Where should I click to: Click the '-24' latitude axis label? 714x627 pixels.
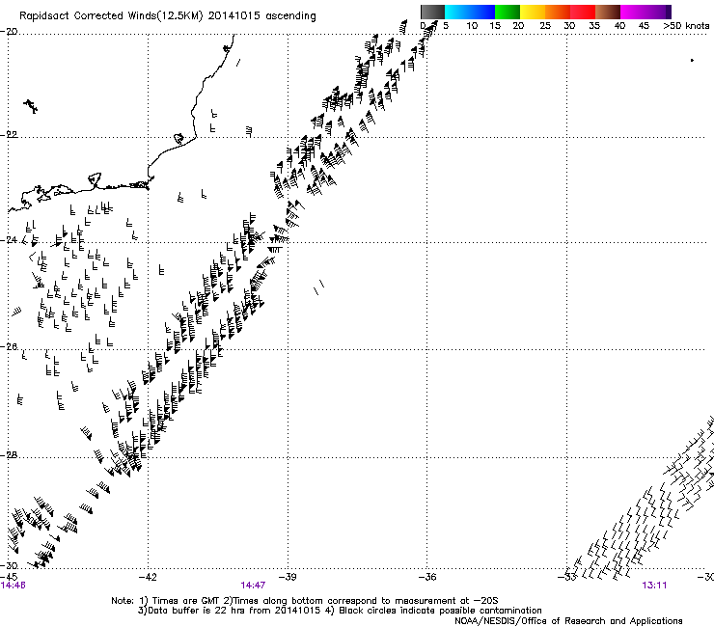coord(9,239)
